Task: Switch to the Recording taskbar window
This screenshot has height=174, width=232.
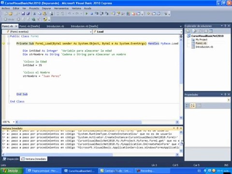Action: coord(152,171)
